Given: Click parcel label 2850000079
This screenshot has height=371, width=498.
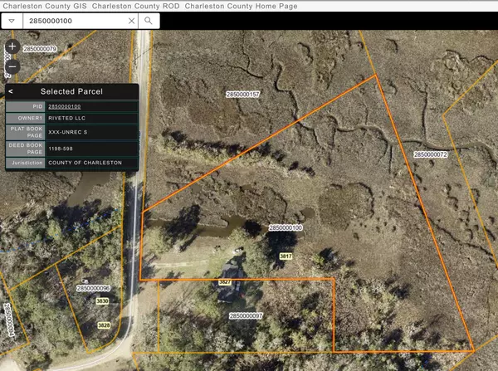Looking at the screenshot, I should pyautogui.click(x=39, y=49).
